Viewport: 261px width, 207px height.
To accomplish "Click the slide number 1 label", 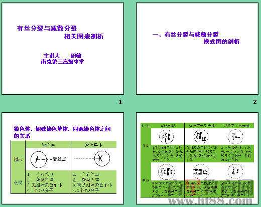I will pos(120,102).
